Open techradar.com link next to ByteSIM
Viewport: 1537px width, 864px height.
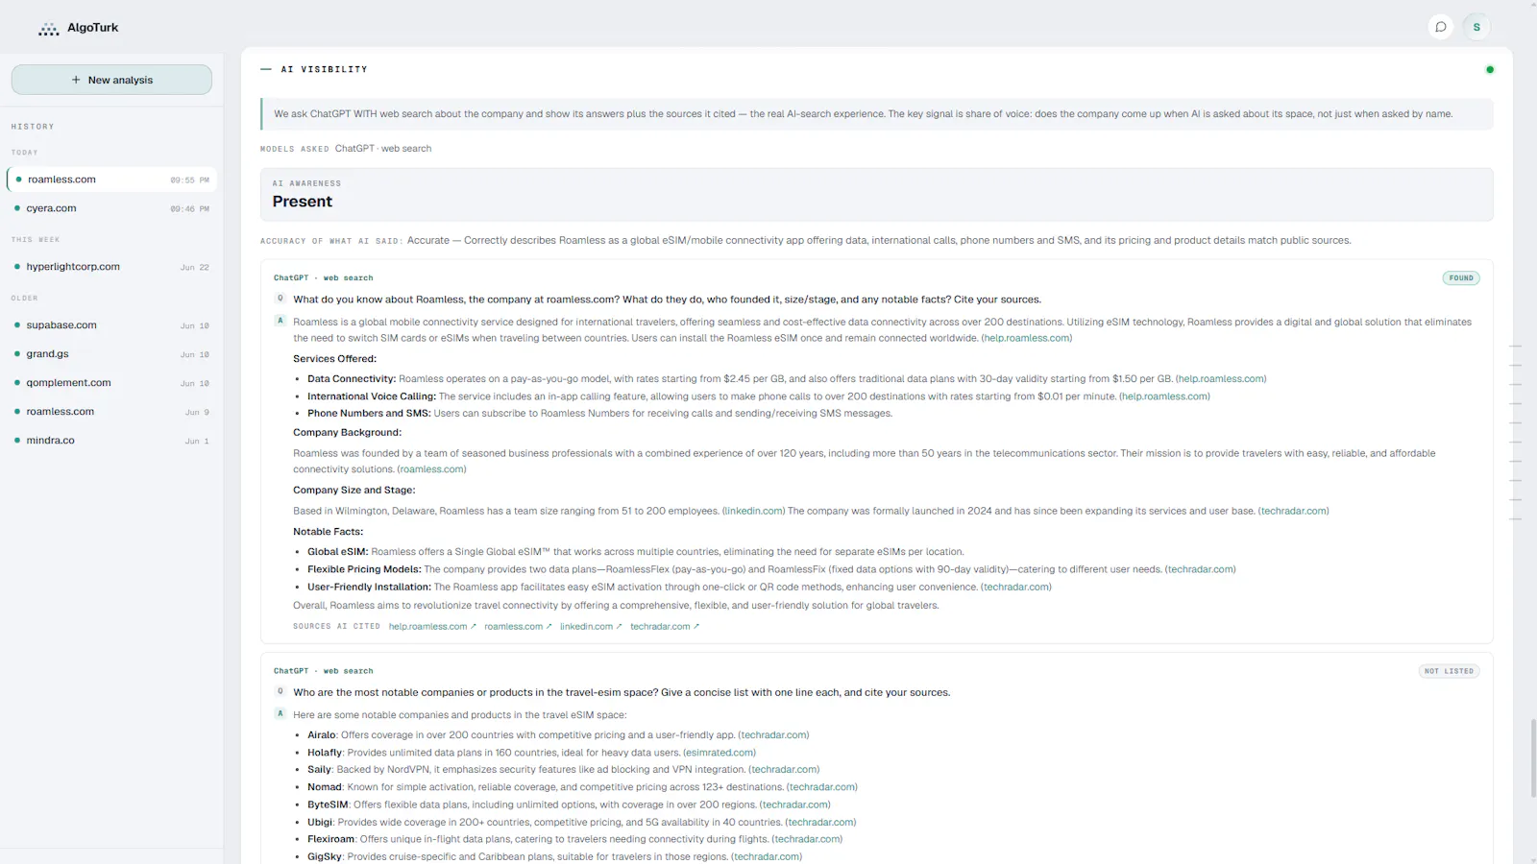pyautogui.click(x=794, y=805)
